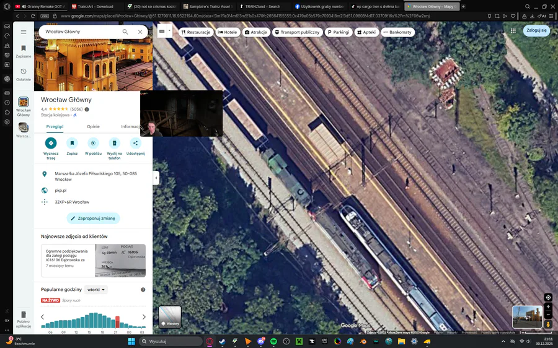Filter by Transport publiczny chip

(x=298, y=32)
